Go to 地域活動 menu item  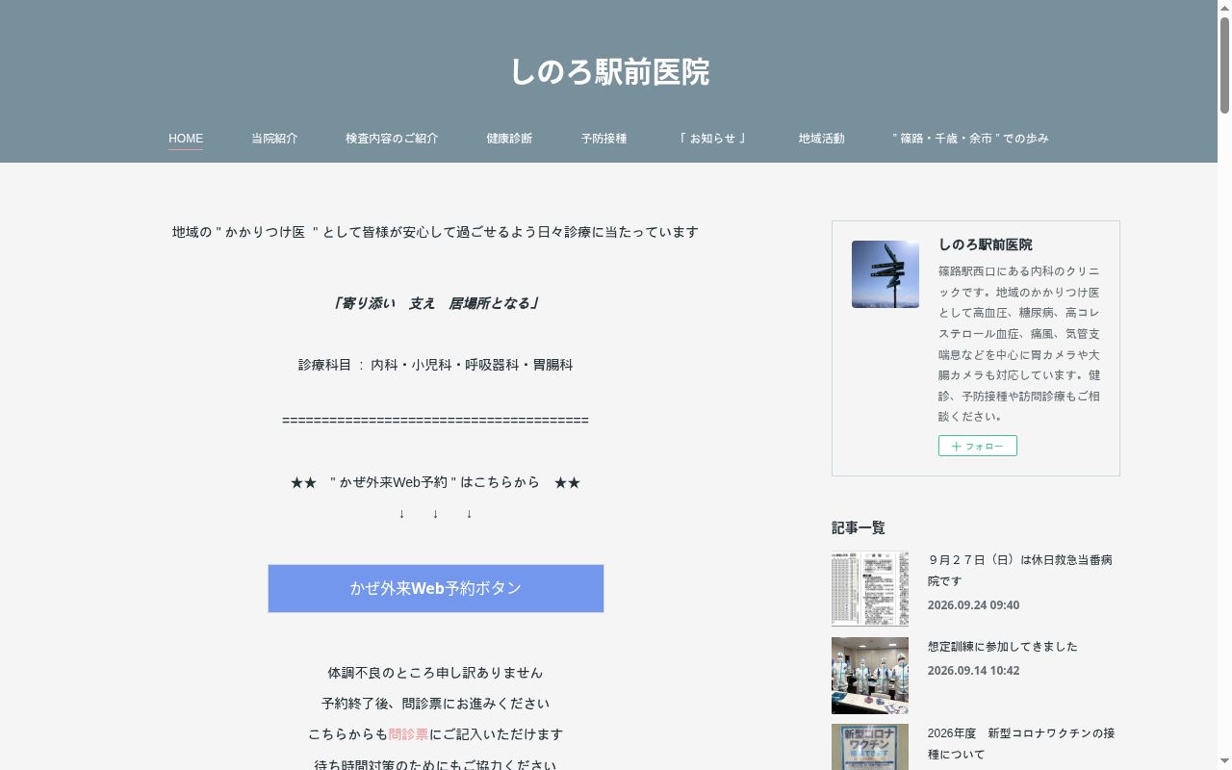pyautogui.click(x=821, y=139)
